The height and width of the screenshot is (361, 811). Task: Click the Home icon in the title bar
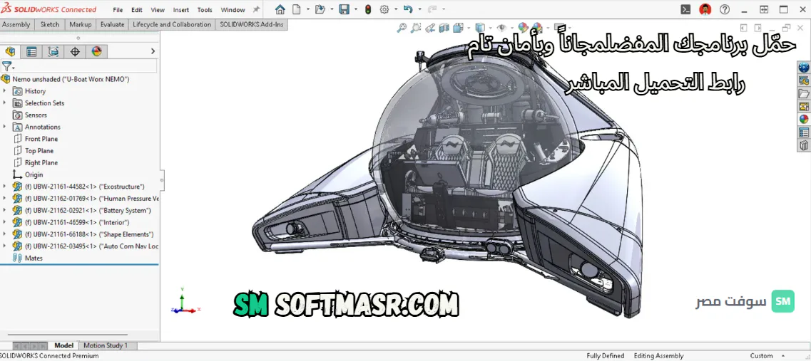point(280,9)
